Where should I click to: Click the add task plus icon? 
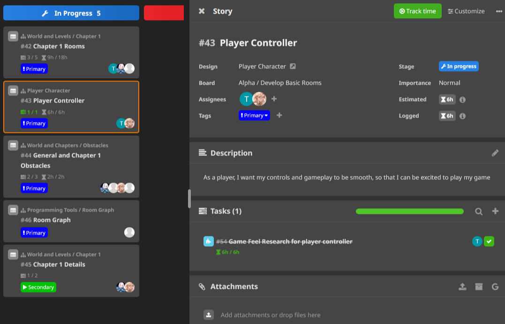click(495, 211)
